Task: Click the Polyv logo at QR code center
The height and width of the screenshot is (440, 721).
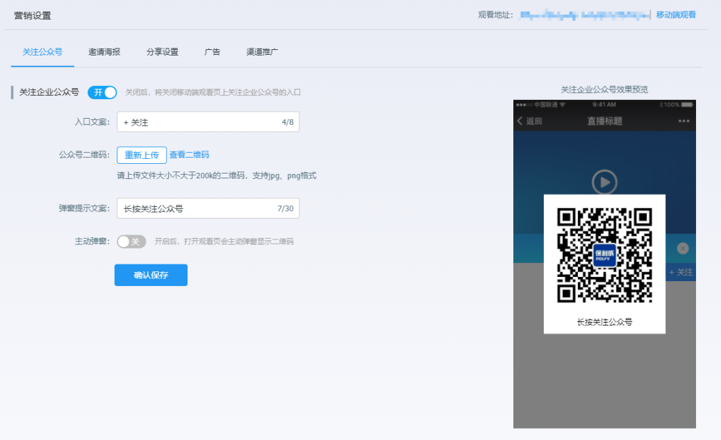Action: pos(604,255)
